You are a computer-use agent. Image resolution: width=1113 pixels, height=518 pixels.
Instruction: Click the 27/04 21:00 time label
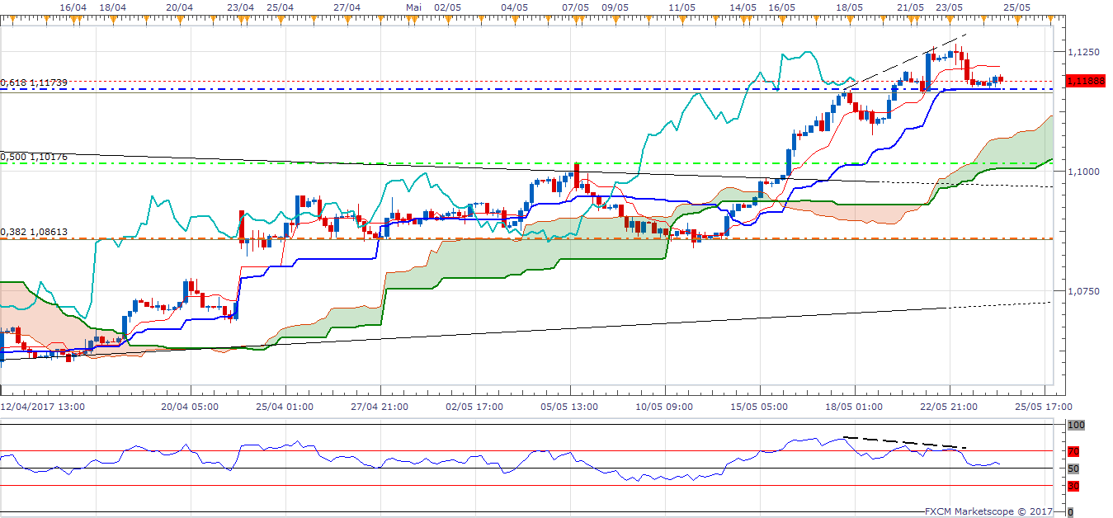378,407
